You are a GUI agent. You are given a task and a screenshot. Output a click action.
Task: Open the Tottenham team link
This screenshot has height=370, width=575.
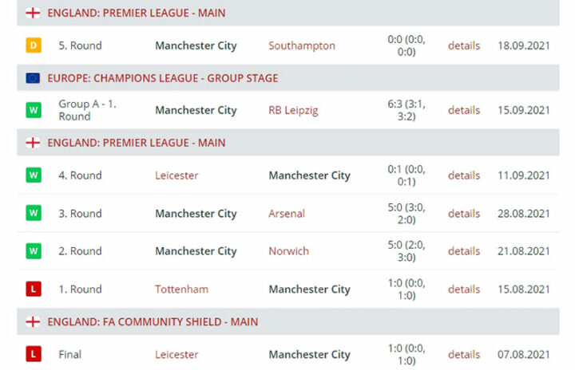(180, 289)
